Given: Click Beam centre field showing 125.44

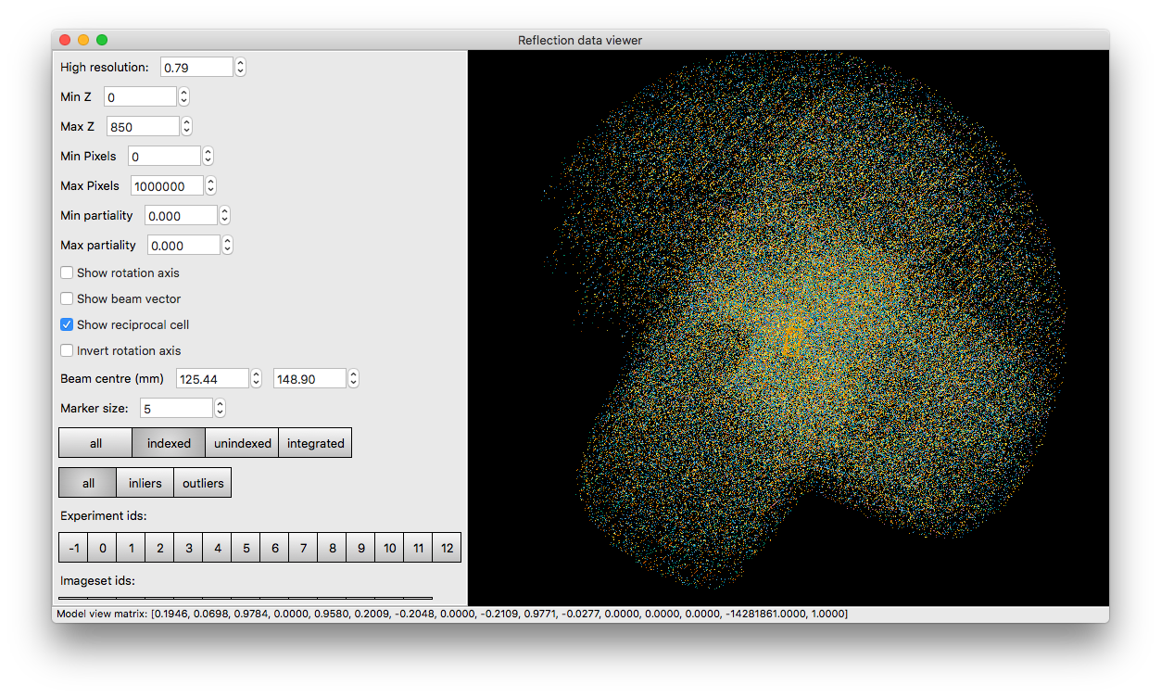Looking at the screenshot, I should tap(212, 378).
